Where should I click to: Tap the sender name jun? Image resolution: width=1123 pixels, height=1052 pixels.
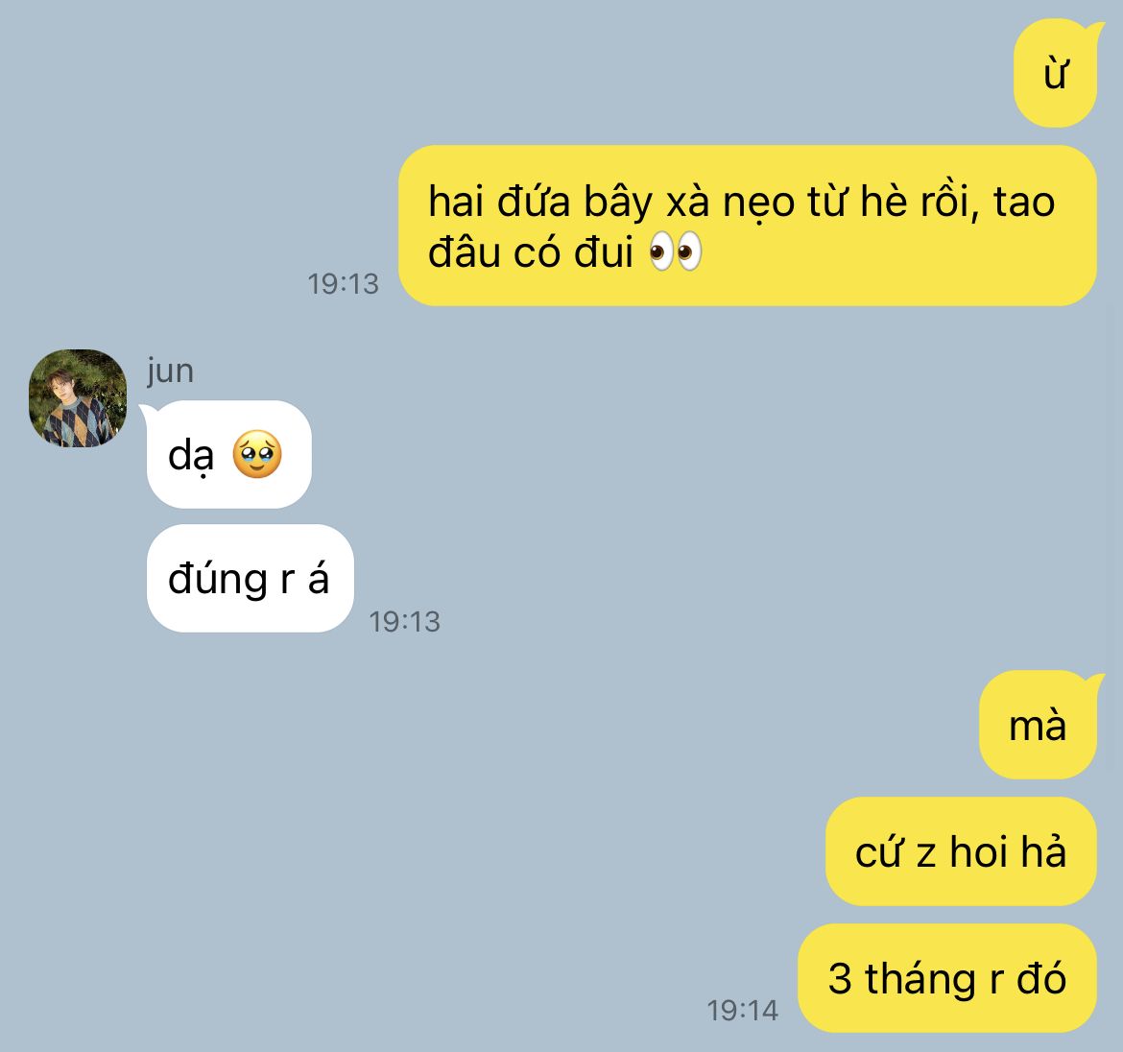pos(170,371)
